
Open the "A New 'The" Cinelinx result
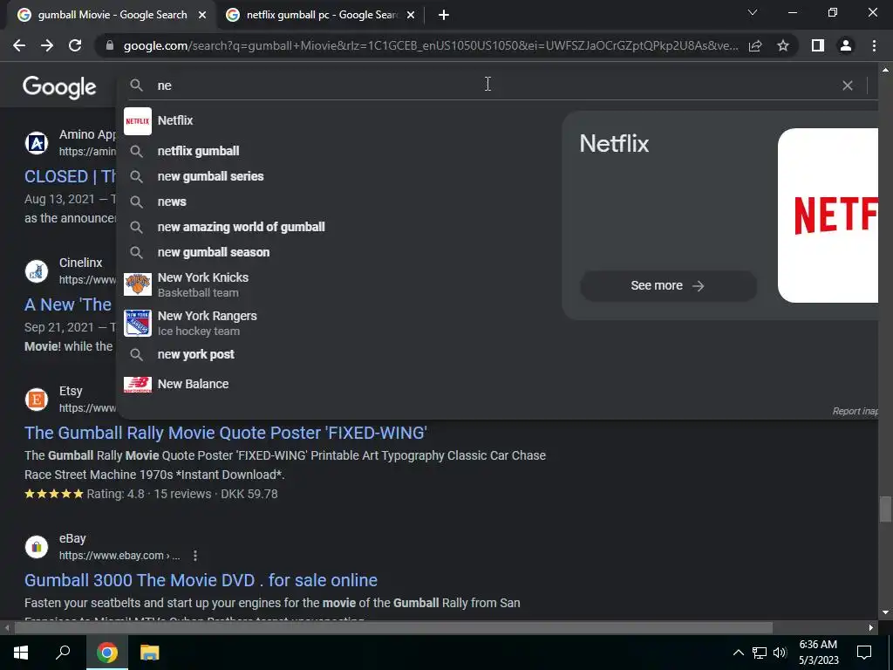68,304
